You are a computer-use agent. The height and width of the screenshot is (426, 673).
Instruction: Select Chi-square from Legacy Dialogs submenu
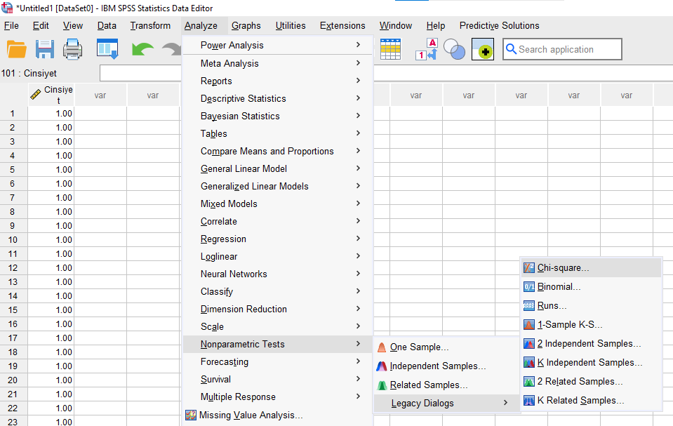pos(563,268)
